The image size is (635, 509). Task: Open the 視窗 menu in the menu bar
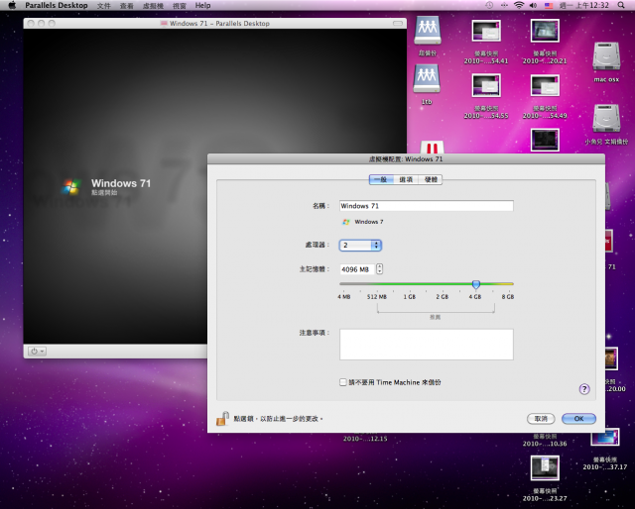pos(180,6)
